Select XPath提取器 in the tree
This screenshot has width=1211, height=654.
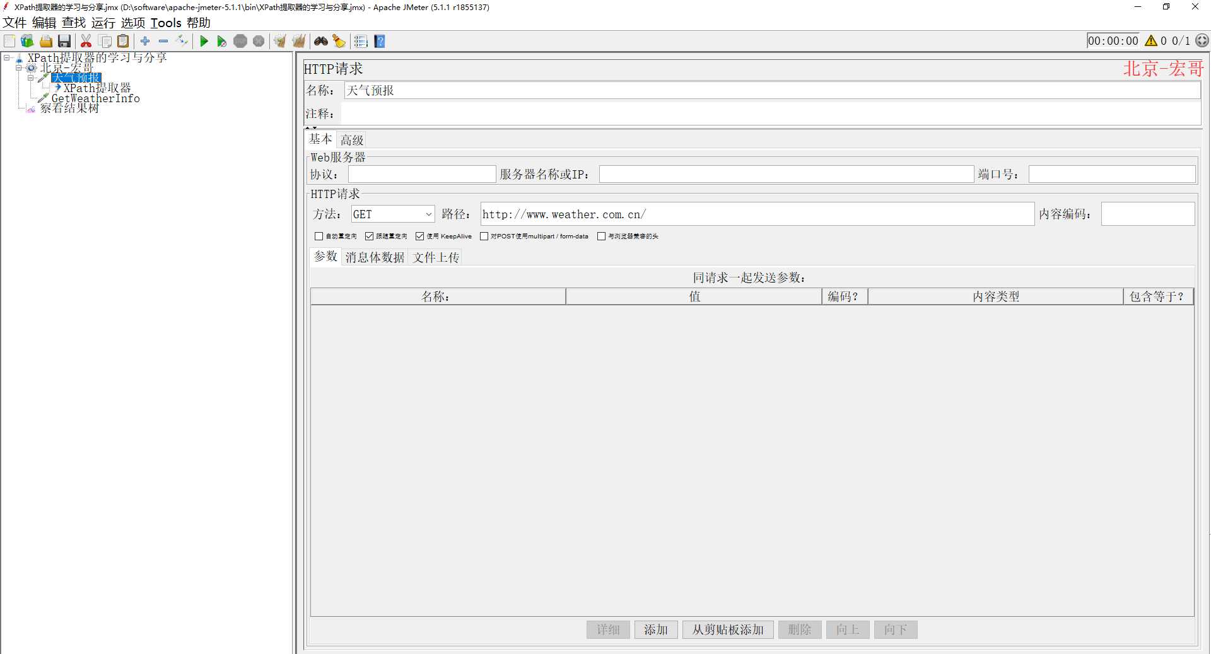click(97, 88)
